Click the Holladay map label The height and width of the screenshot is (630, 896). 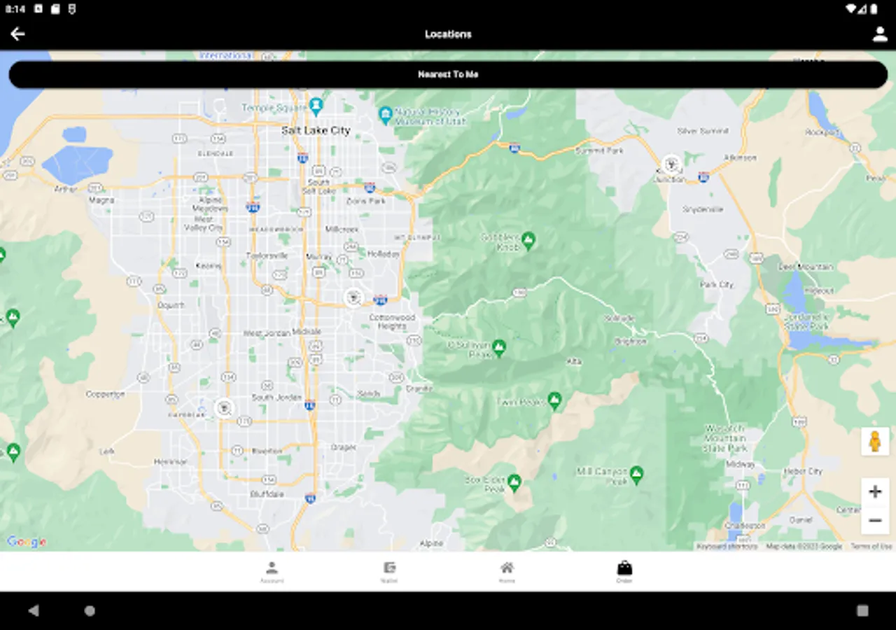coord(384,254)
